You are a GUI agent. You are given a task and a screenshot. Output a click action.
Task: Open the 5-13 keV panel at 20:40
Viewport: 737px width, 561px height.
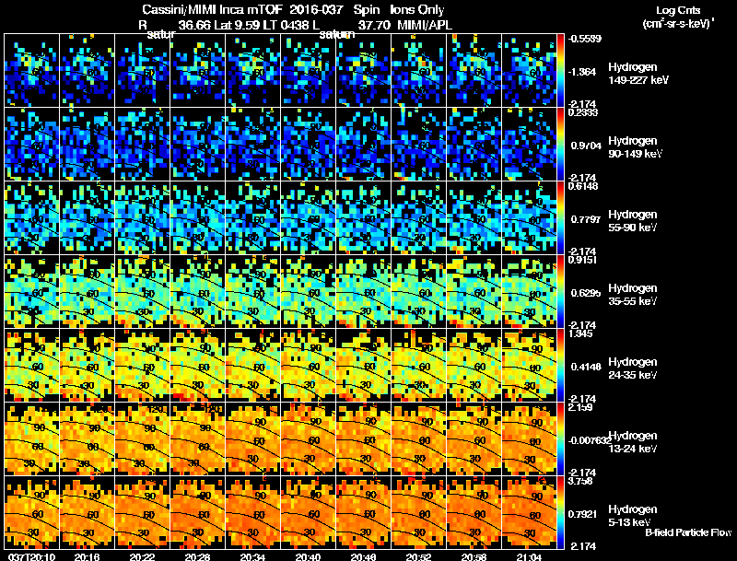[309, 513]
